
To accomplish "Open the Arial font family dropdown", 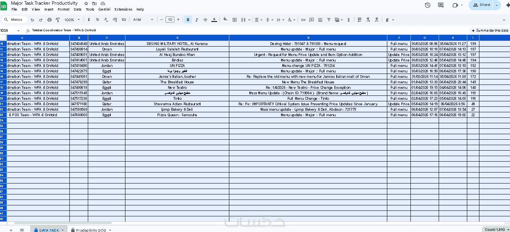I will coord(143,20).
